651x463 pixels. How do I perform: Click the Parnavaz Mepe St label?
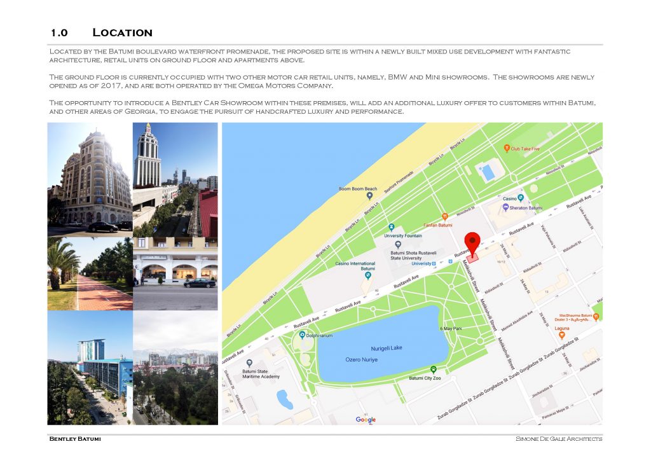554,413
